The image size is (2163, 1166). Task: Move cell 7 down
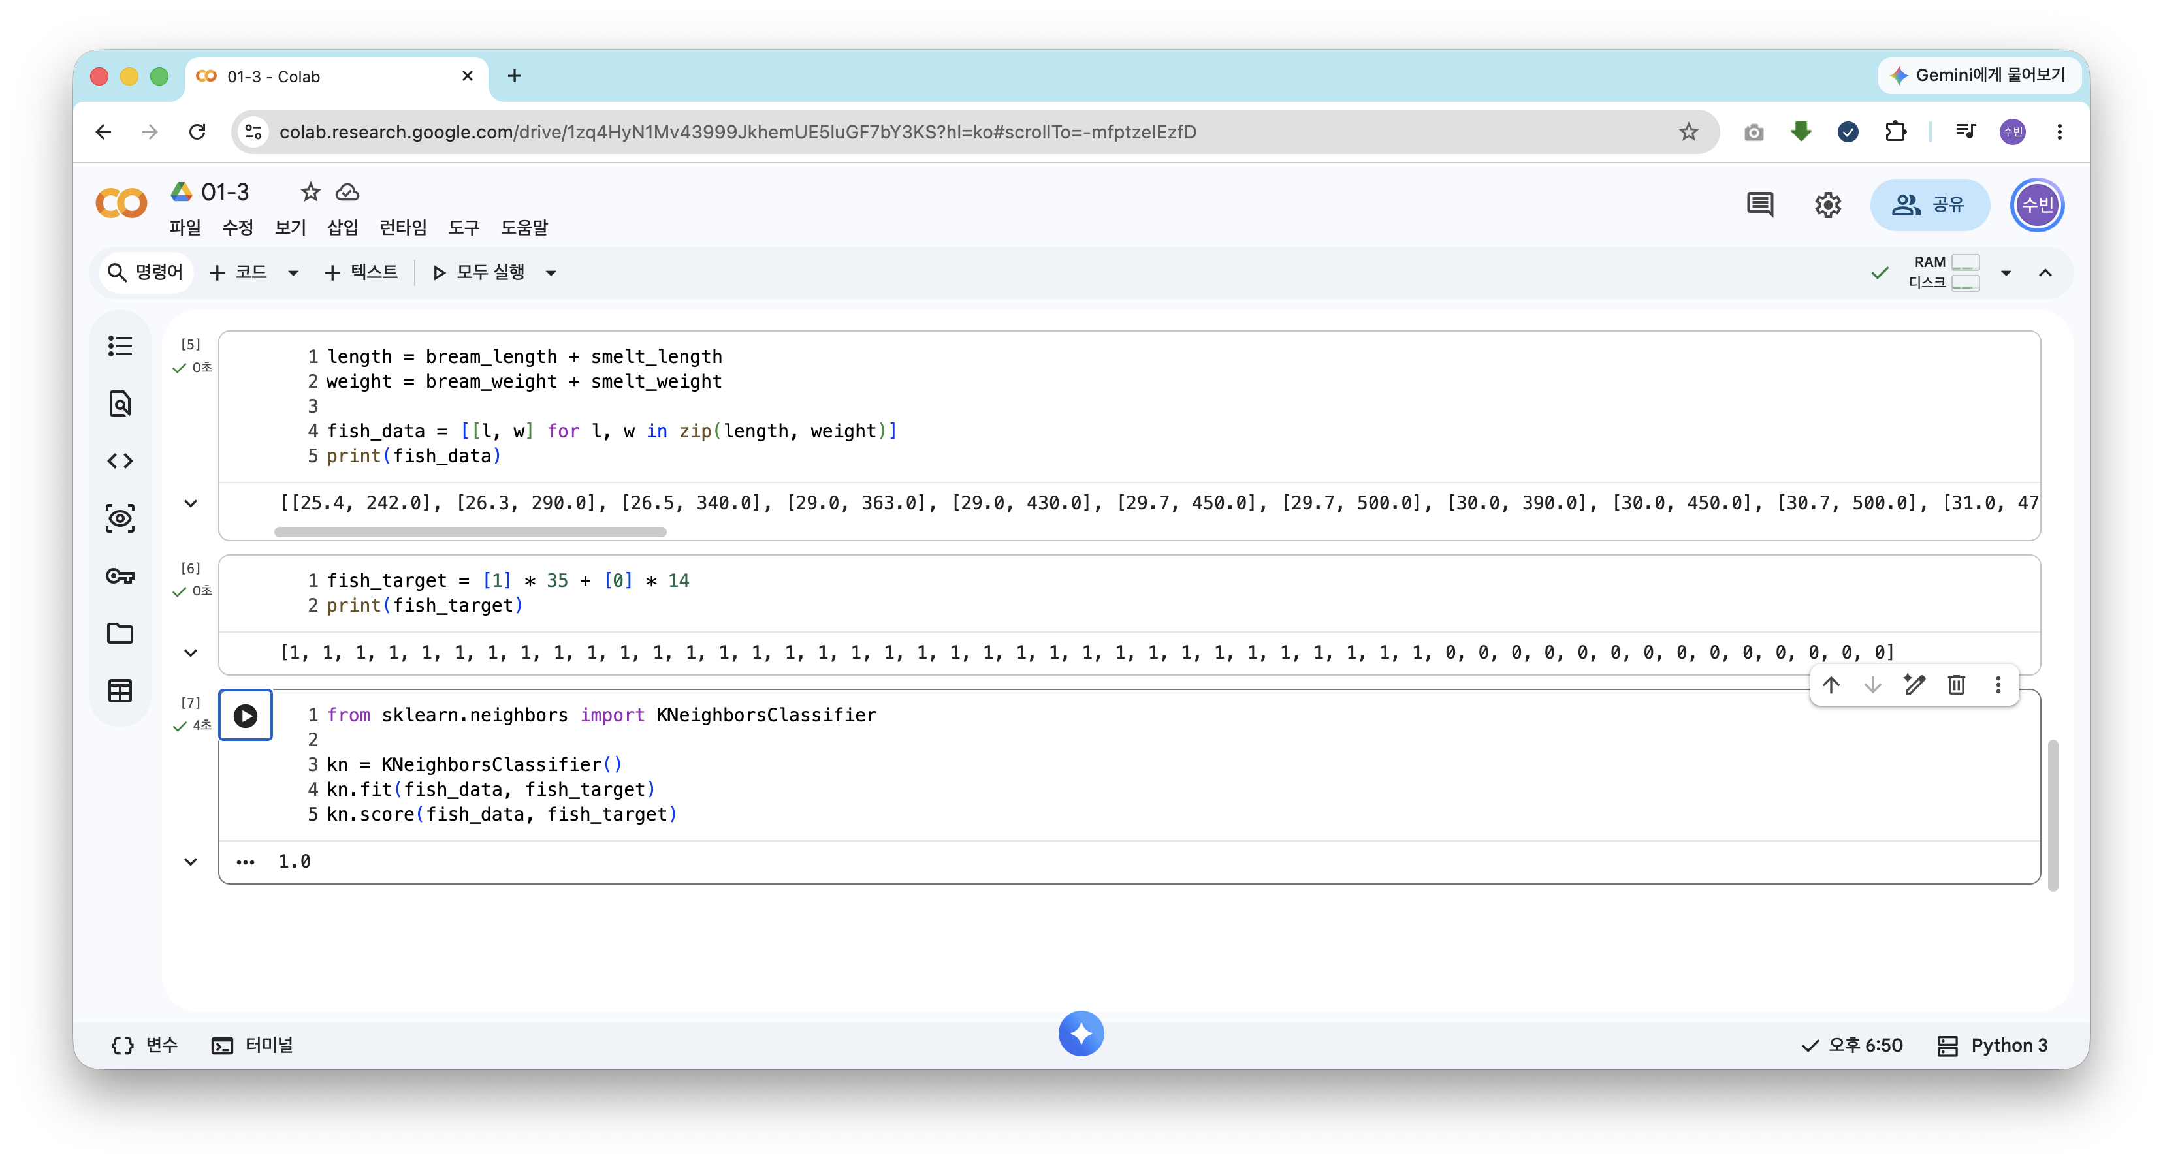point(1872,685)
